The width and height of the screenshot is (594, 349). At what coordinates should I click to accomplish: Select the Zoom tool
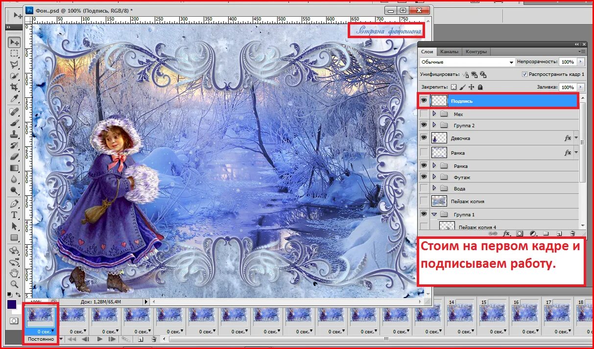click(14, 284)
